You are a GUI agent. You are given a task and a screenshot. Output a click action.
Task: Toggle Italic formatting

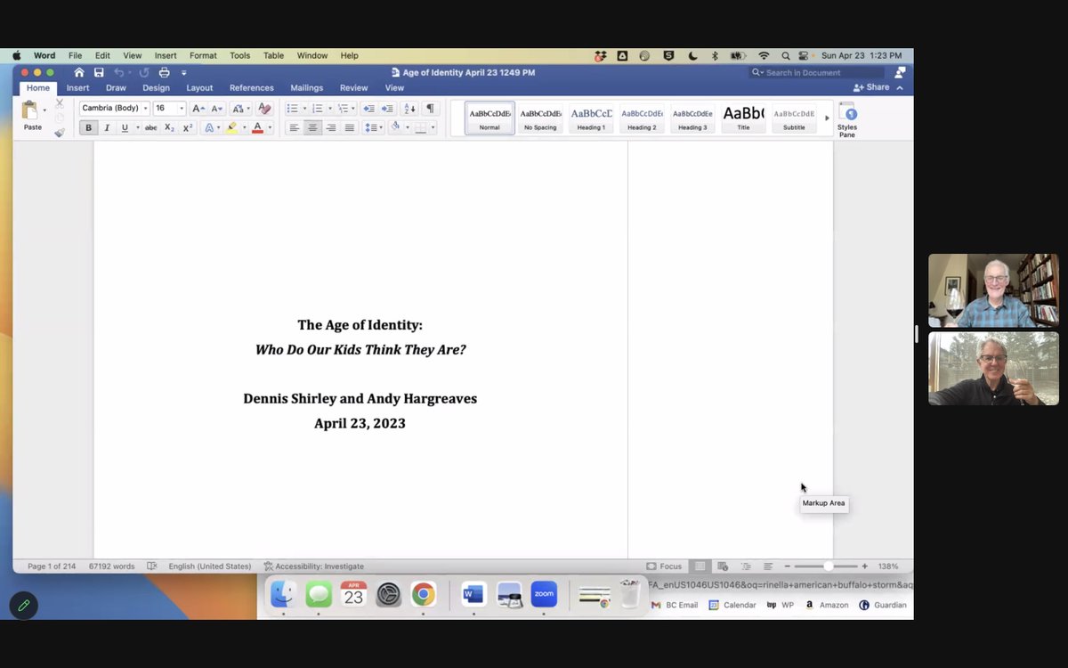tap(107, 127)
